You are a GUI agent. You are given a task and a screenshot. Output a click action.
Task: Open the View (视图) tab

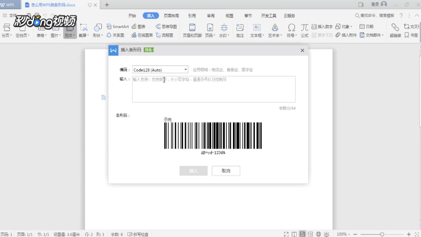click(229, 15)
